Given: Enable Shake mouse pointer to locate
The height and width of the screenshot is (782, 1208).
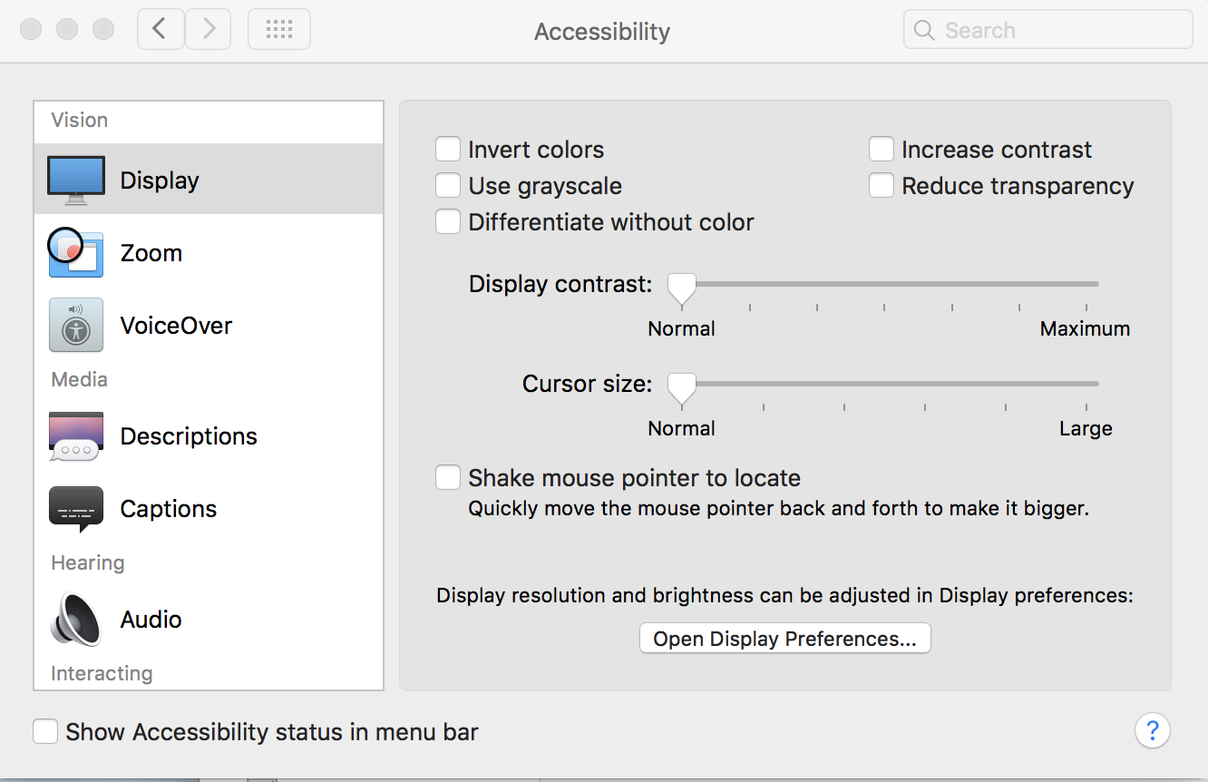Looking at the screenshot, I should [x=448, y=478].
